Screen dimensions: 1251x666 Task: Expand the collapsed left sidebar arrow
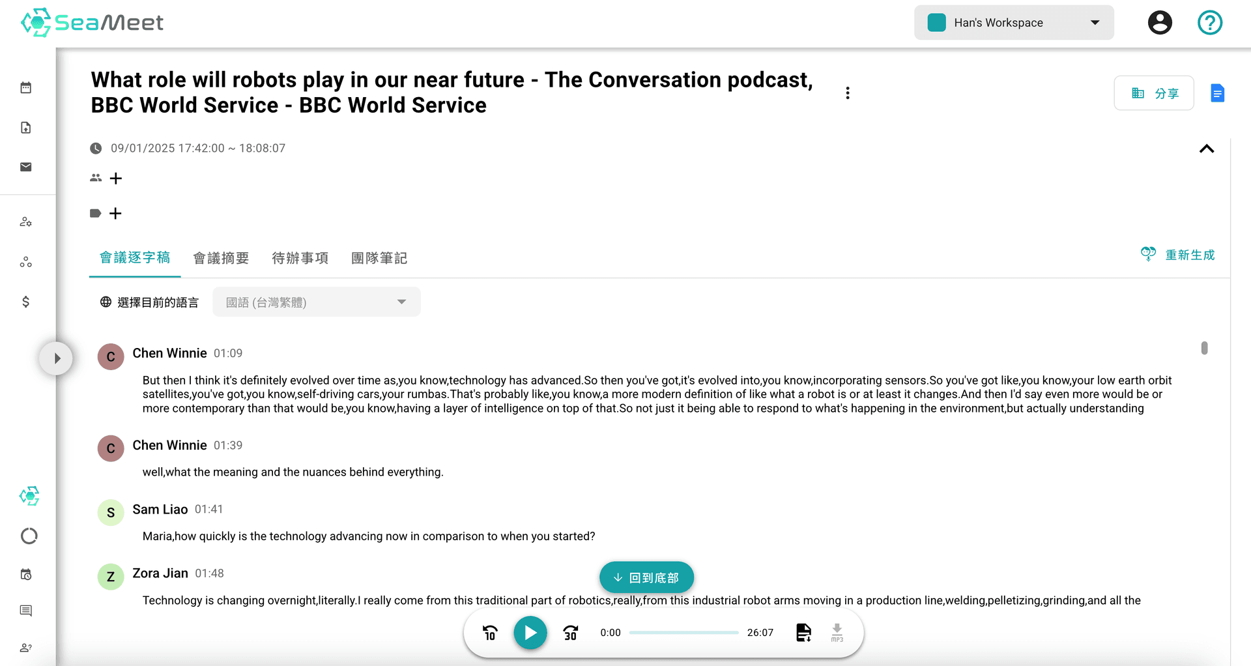57,358
